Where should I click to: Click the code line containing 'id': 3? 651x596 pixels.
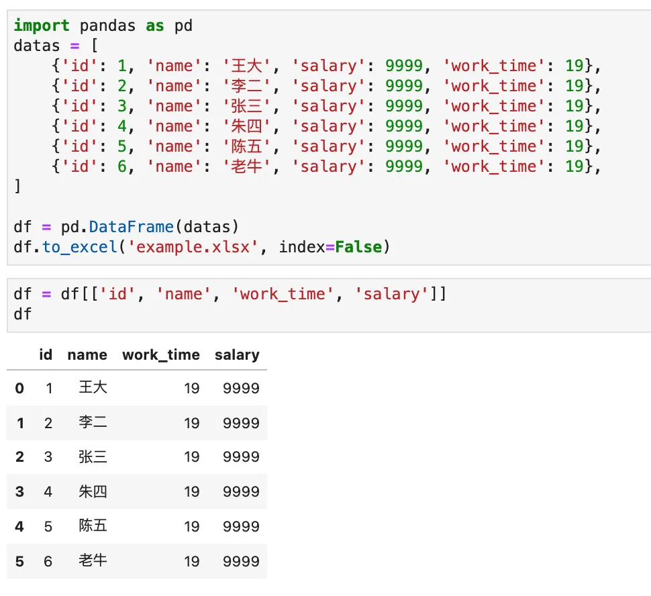pos(326,106)
